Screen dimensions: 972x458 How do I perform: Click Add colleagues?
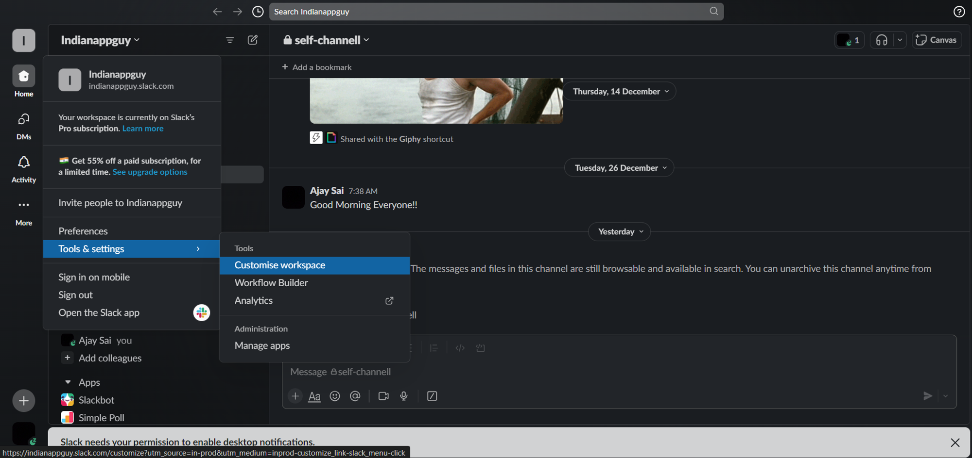pos(102,358)
